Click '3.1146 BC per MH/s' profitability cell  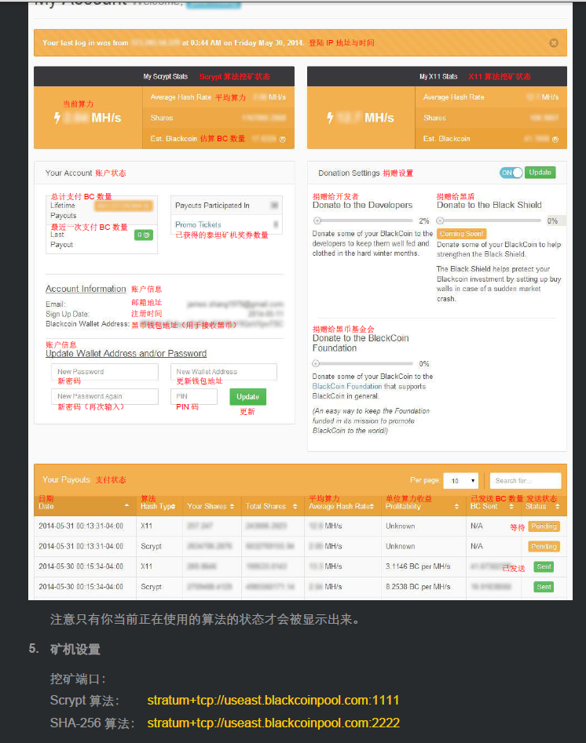click(418, 566)
